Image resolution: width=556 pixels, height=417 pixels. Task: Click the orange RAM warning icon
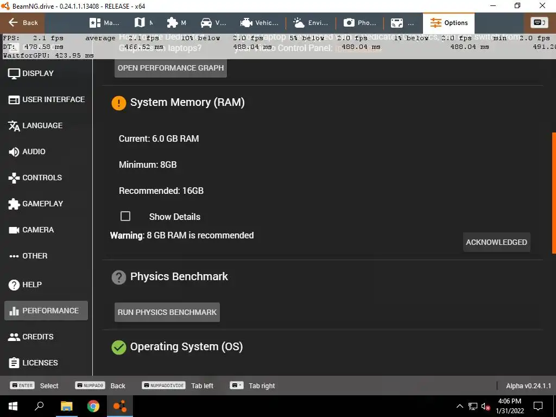[x=119, y=103]
